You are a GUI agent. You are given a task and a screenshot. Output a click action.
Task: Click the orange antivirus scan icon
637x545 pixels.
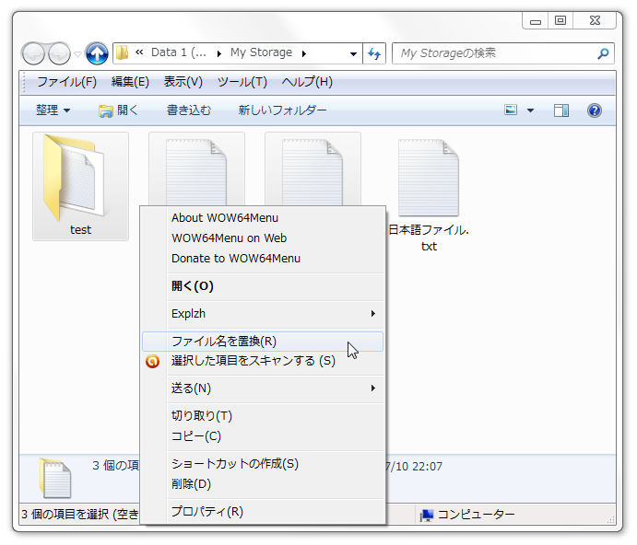click(153, 361)
